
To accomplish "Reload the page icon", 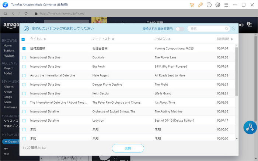I will [x=26, y=14].
